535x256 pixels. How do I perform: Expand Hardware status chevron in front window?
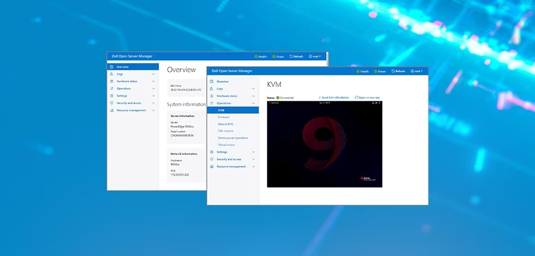click(253, 96)
